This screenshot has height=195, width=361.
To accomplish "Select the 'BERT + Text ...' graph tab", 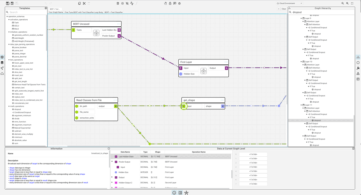I will coord(55,9).
